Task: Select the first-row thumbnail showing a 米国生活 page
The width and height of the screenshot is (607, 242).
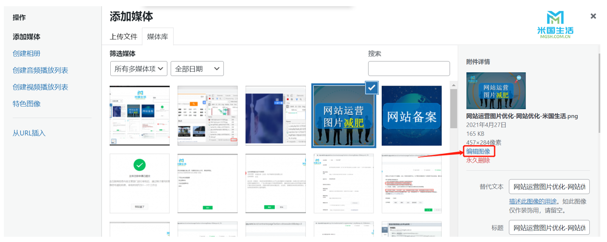Action: [x=140, y=116]
